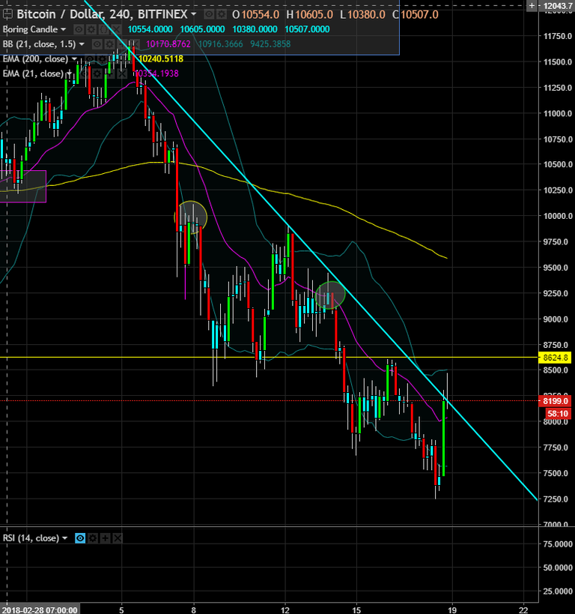Screen dimensions: 575x614
Task: Click the RSI plus icon
Action: [106, 538]
